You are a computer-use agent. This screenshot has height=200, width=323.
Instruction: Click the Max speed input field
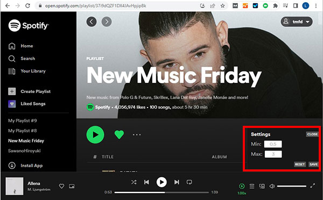tap(273, 154)
